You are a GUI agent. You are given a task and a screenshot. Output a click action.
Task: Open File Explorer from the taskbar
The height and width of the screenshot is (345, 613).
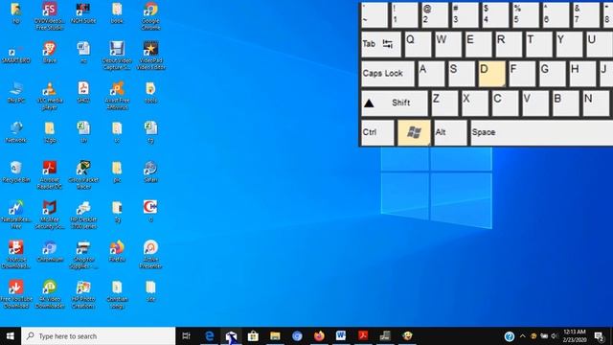(x=275, y=336)
